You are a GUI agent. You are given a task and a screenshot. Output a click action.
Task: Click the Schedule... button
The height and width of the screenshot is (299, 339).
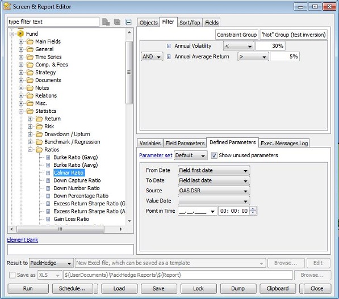click(73, 289)
